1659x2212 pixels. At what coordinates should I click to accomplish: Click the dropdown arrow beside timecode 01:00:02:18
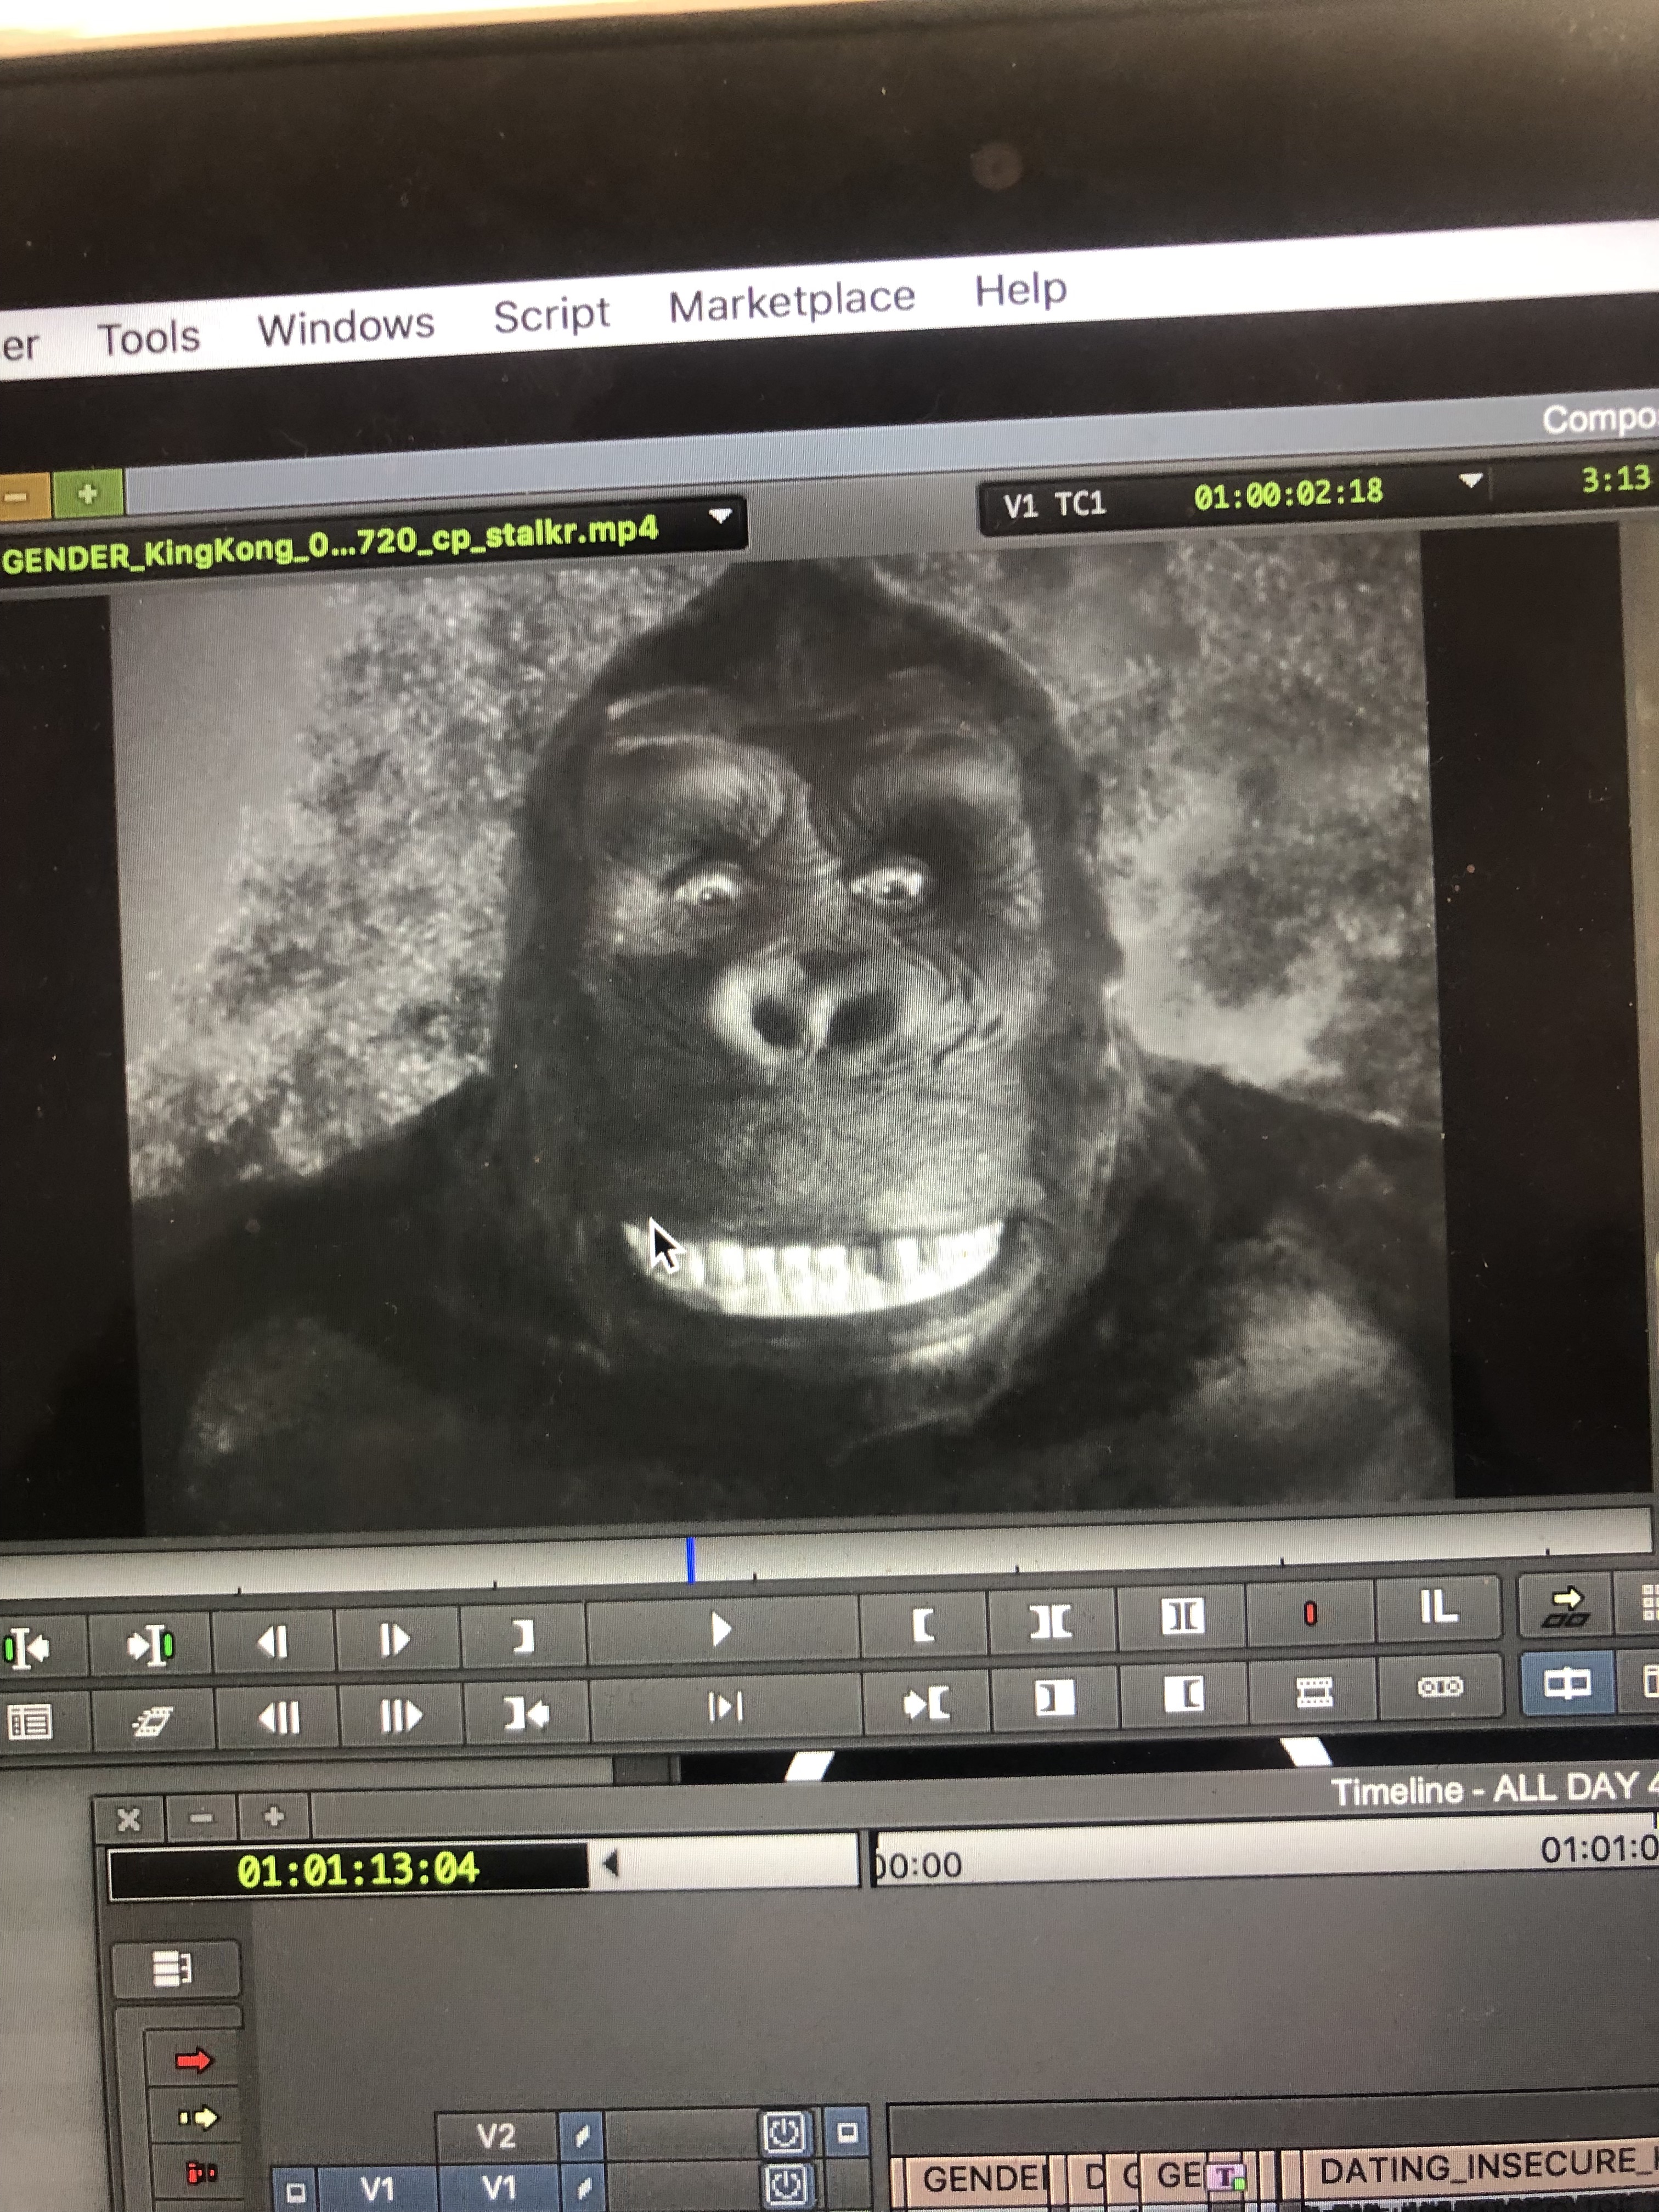(1470, 481)
